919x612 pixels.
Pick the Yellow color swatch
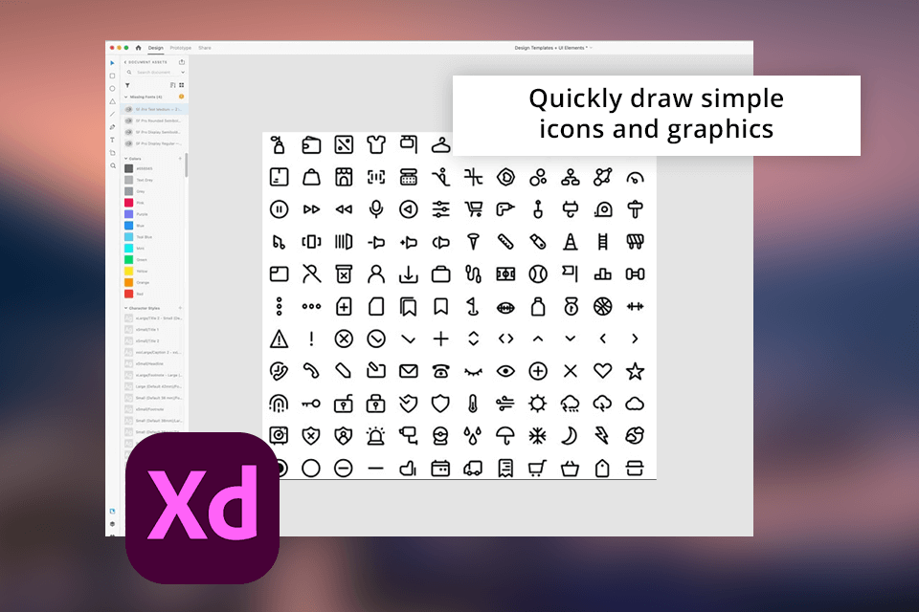point(129,272)
